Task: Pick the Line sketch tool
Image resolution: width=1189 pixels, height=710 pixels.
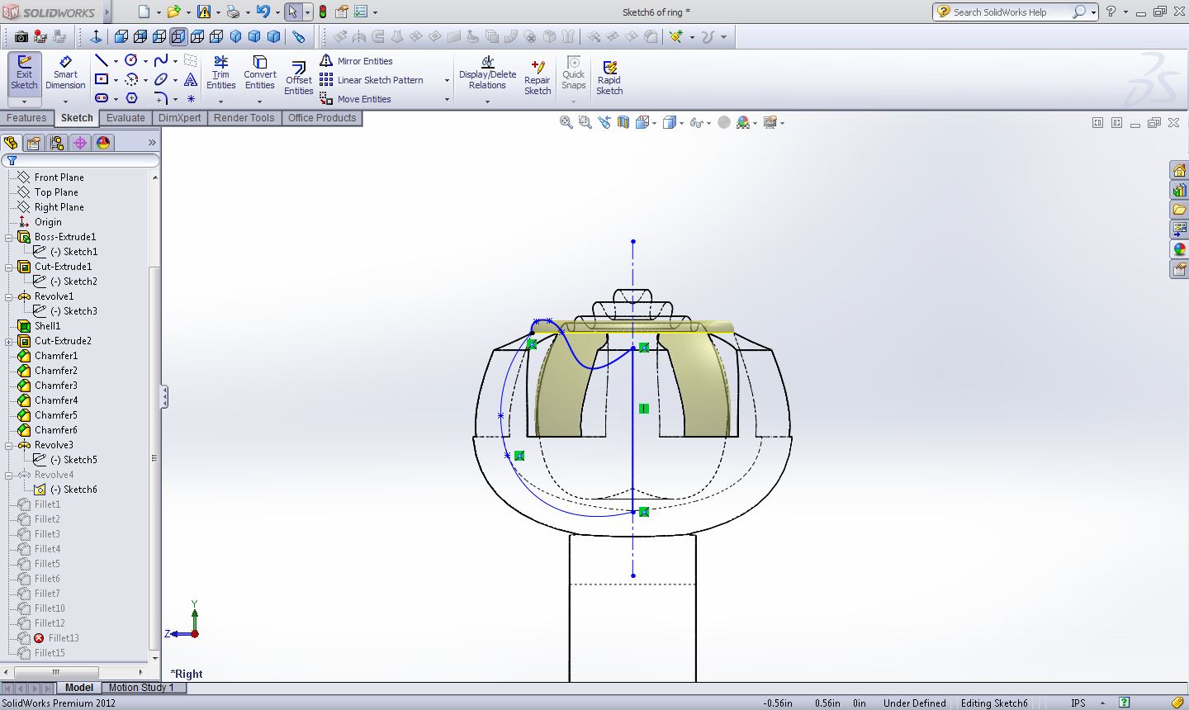Action: point(102,60)
